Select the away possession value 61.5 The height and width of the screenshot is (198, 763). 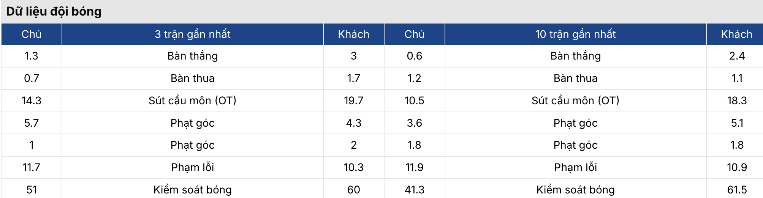click(x=736, y=190)
